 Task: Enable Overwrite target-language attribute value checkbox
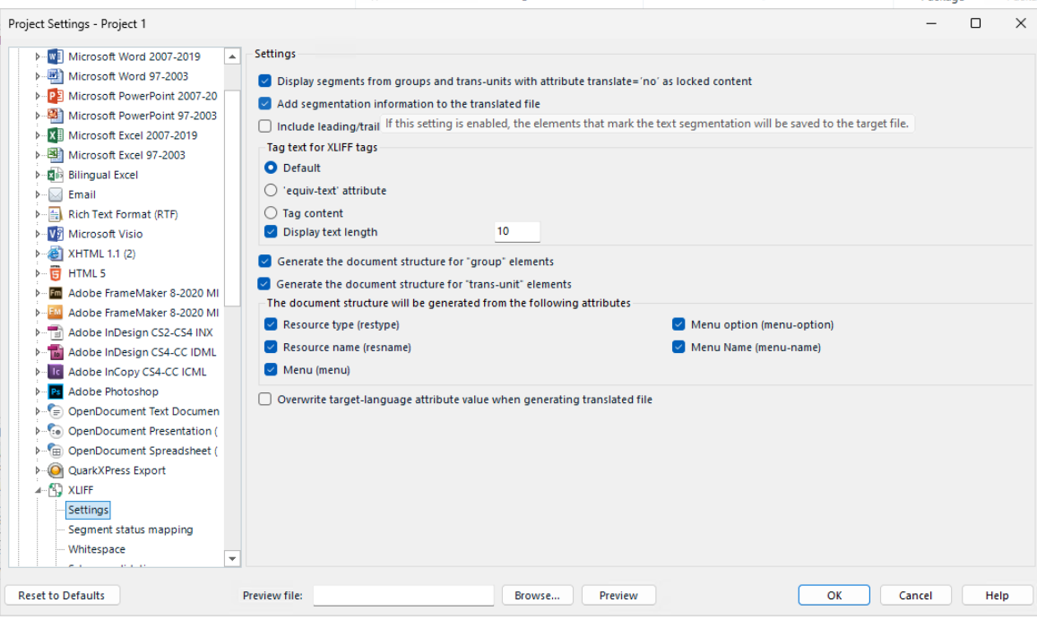264,400
